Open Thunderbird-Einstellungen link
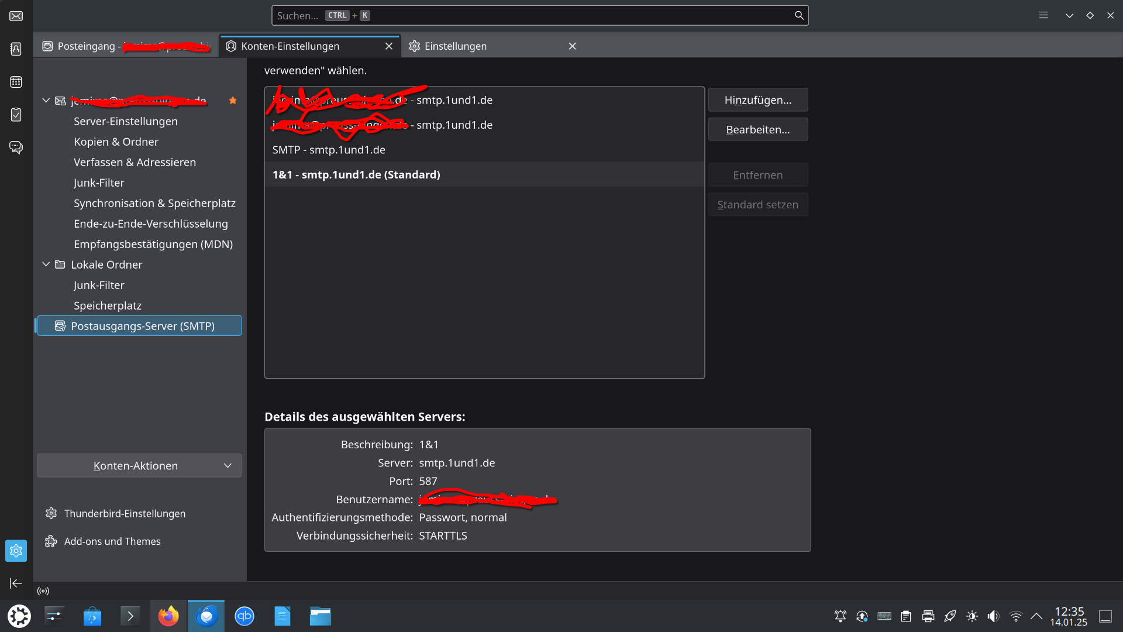Image resolution: width=1123 pixels, height=632 pixels. (125, 513)
